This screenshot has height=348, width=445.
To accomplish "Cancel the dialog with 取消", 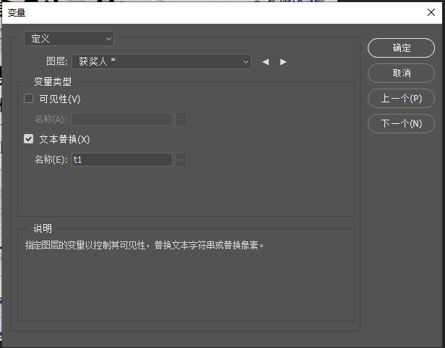I will 401,73.
